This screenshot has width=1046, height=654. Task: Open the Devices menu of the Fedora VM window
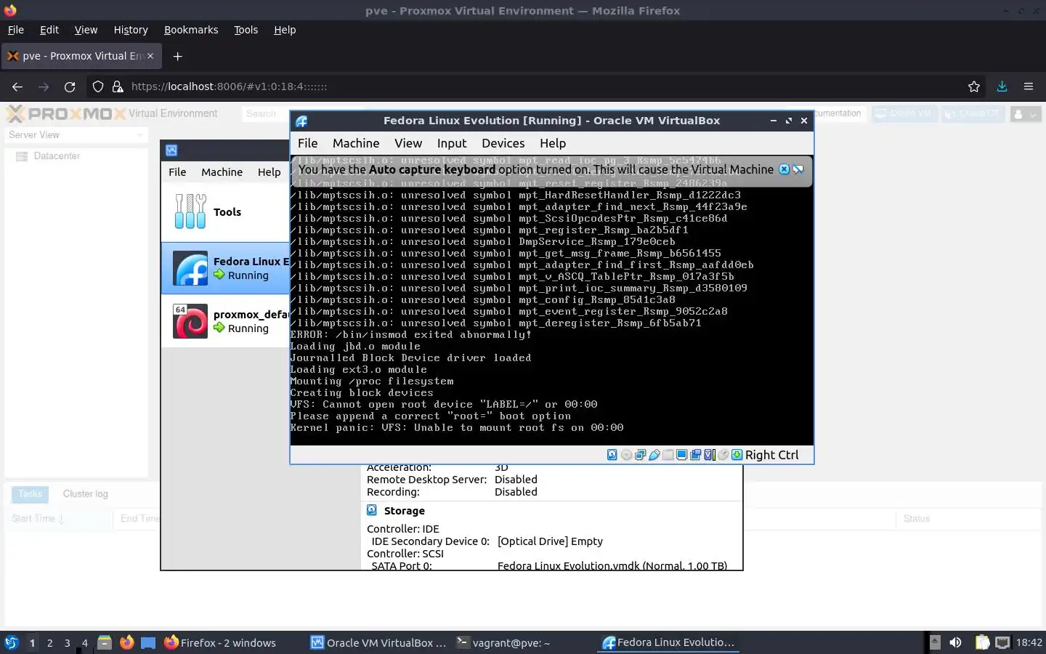coord(503,143)
